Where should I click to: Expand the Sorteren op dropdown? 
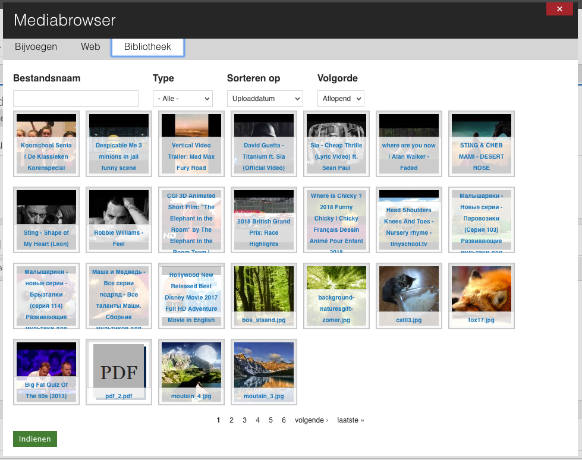(265, 99)
